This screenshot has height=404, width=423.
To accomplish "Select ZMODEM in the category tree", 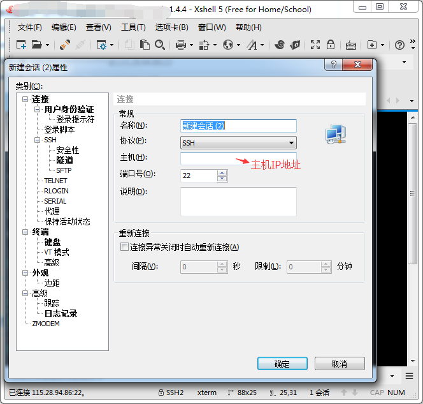I will click(46, 324).
